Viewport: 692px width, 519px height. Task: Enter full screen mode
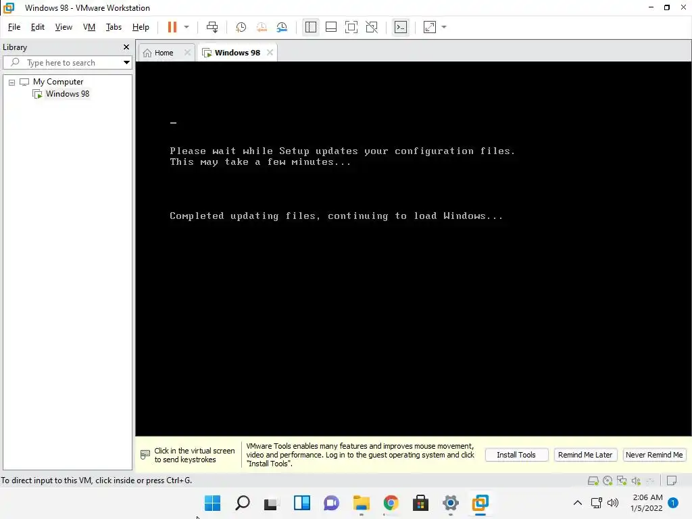[x=351, y=27]
